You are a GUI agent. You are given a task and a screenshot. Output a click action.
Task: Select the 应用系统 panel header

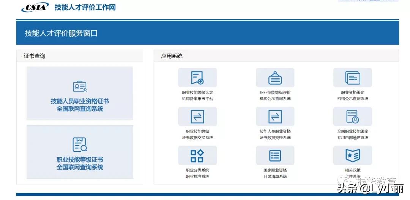(x=276, y=56)
